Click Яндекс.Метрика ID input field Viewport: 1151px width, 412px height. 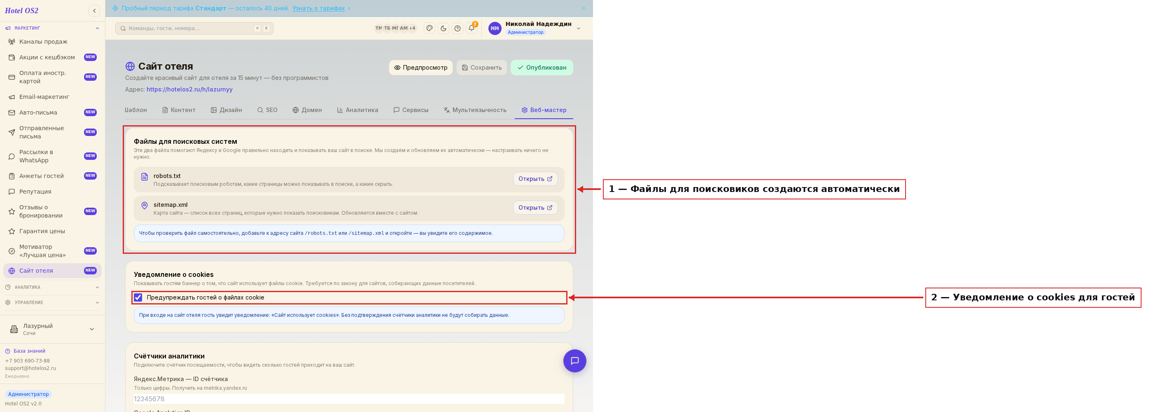349,398
